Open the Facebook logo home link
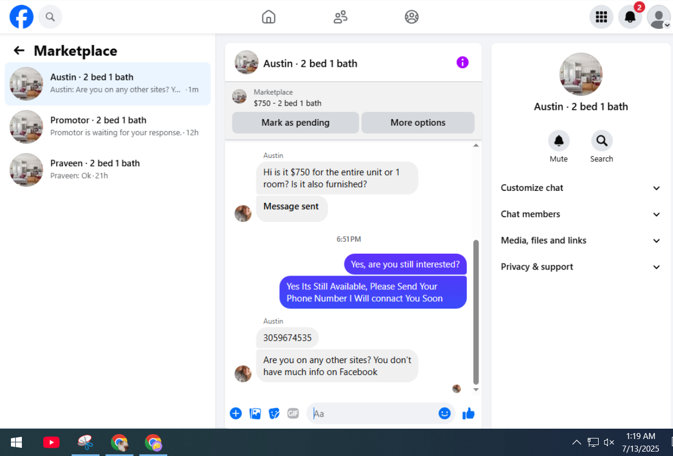 (21, 17)
